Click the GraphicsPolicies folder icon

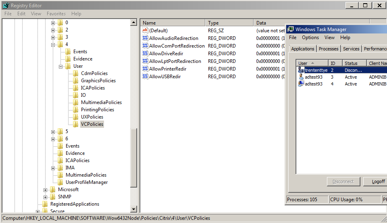click(x=75, y=81)
